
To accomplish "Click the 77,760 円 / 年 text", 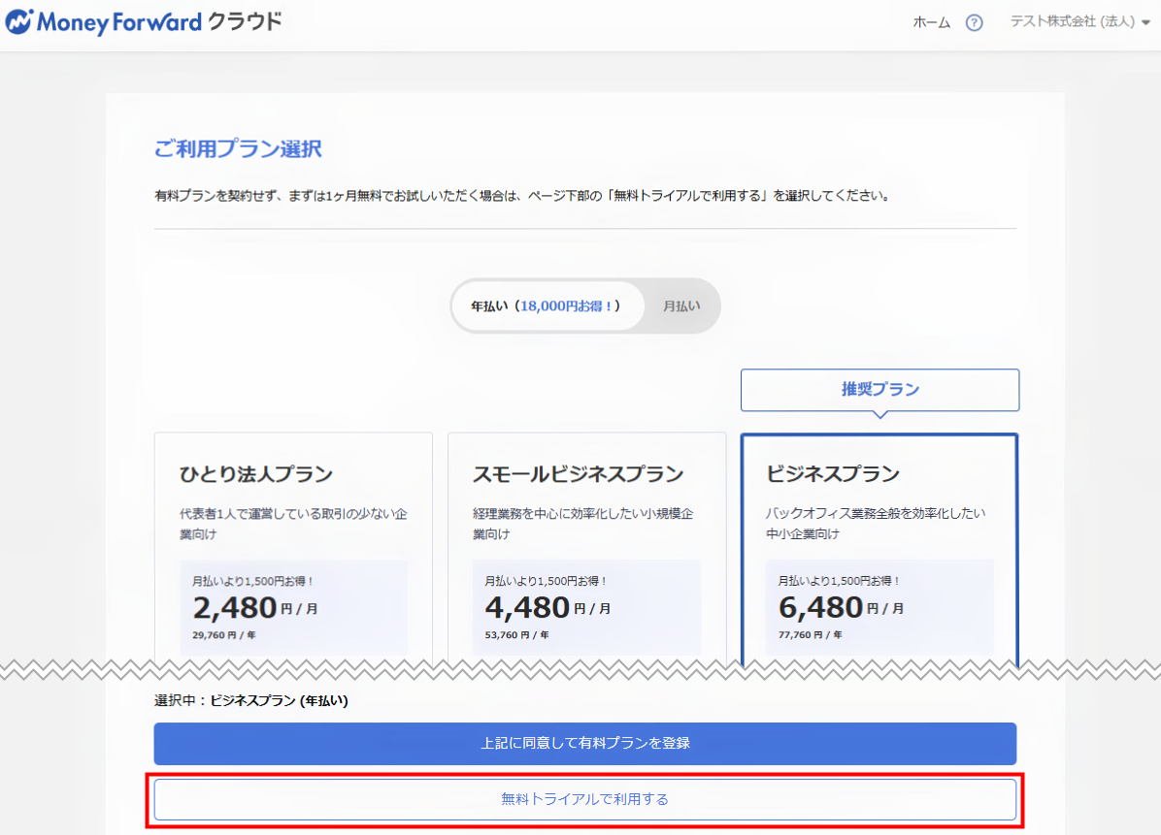I will pos(810,635).
